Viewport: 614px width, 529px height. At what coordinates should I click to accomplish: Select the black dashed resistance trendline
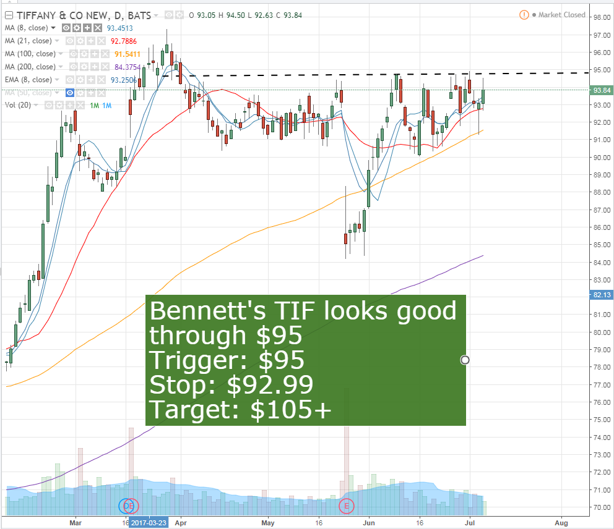coord(376,74)
